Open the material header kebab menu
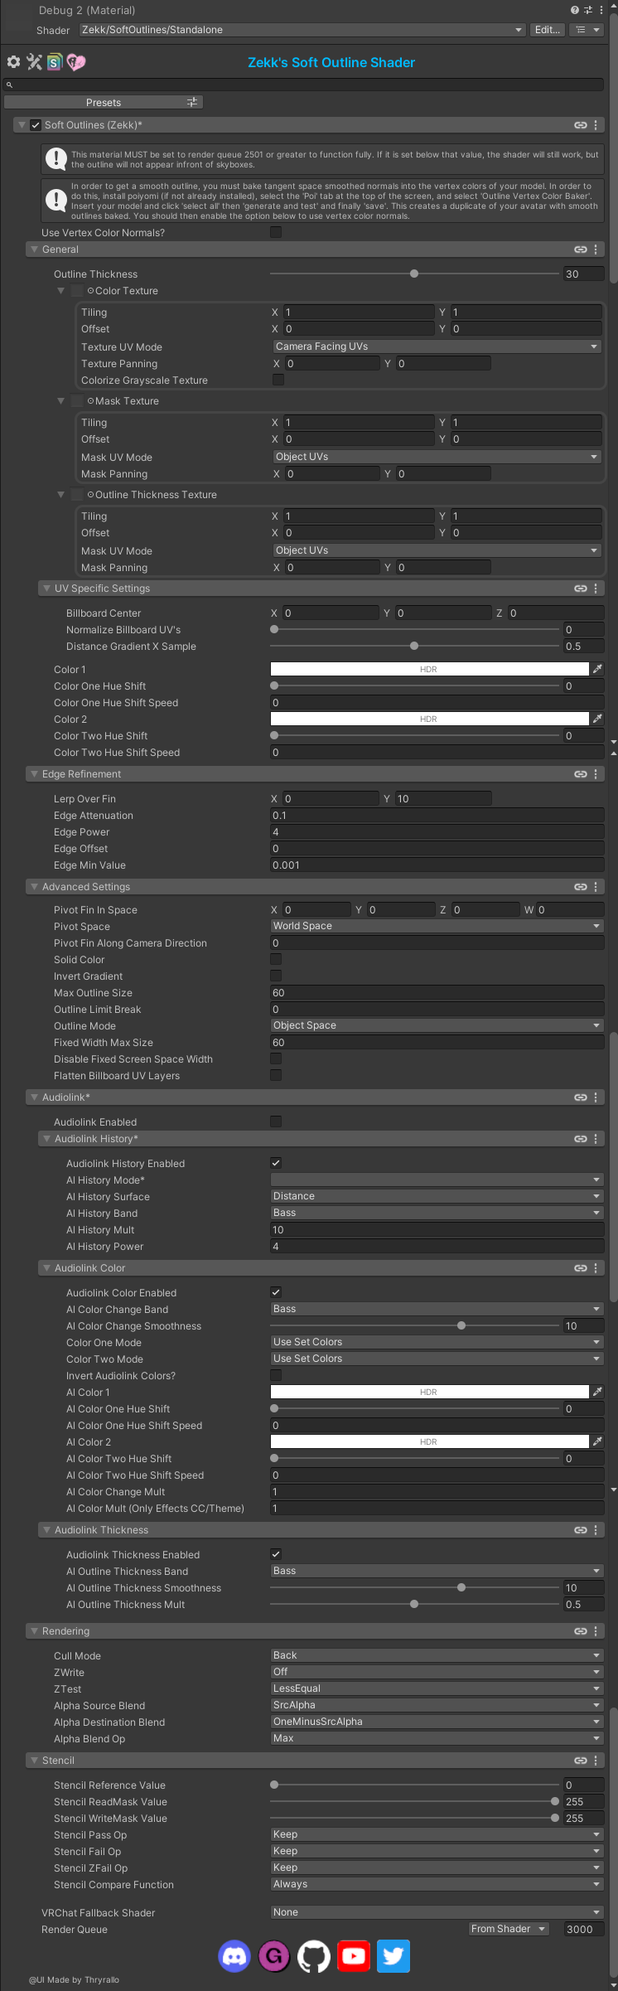Viewport: 618px width, 1991px height. tap(601, 10)
